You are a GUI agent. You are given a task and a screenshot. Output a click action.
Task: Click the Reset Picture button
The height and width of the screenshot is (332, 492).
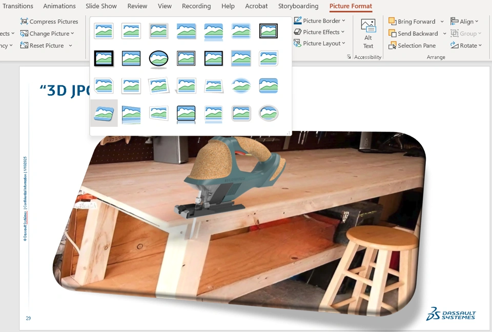point(42,46)
